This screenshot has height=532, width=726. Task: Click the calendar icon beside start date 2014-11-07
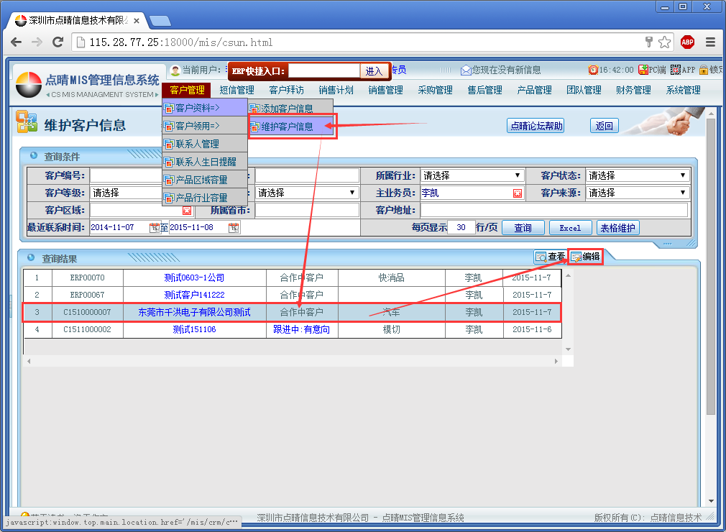[154, 228]
